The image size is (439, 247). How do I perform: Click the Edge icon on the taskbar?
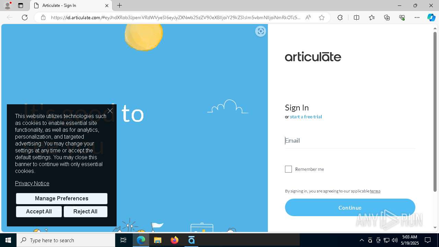(x=141, y=240)
